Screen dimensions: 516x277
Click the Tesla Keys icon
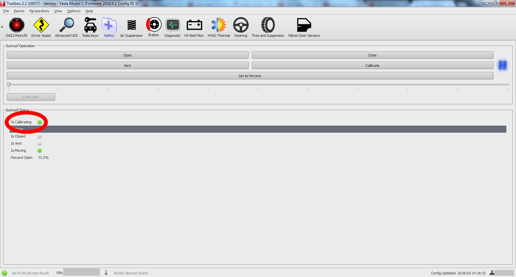click(x=90, y=26)
